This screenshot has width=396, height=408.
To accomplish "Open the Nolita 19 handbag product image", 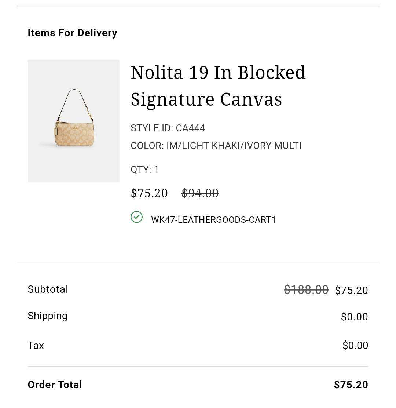I will pyautogui.click(x=73, y=121).
